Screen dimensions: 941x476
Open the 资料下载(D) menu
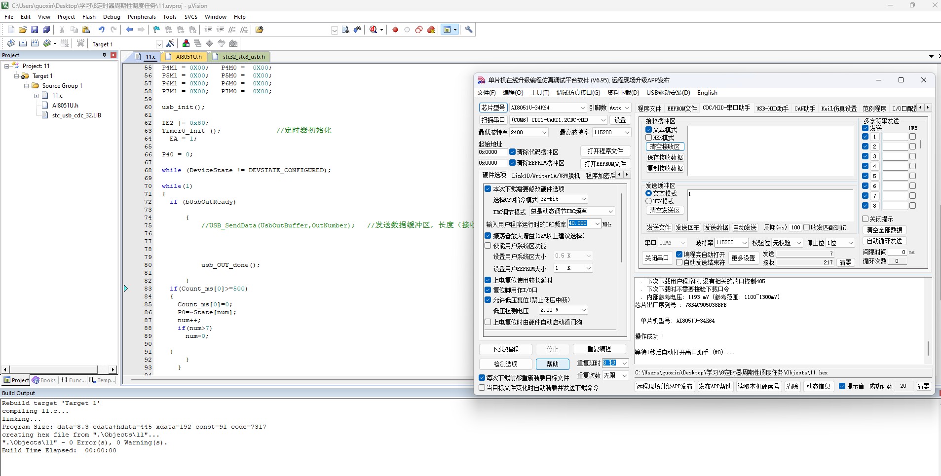point(623,93)
